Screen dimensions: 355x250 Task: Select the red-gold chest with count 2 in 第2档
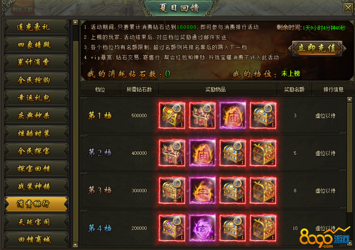(263, 153)
